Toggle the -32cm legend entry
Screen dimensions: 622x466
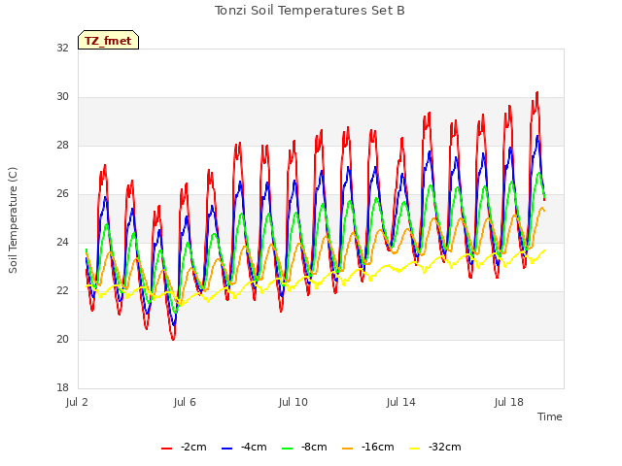(434, 447)
